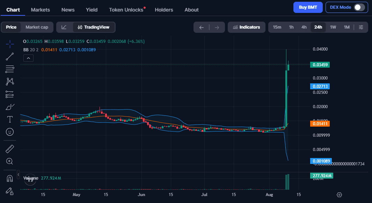
Task: Open the Fibonacci retracement tools
Action: (x=10, y=69)
